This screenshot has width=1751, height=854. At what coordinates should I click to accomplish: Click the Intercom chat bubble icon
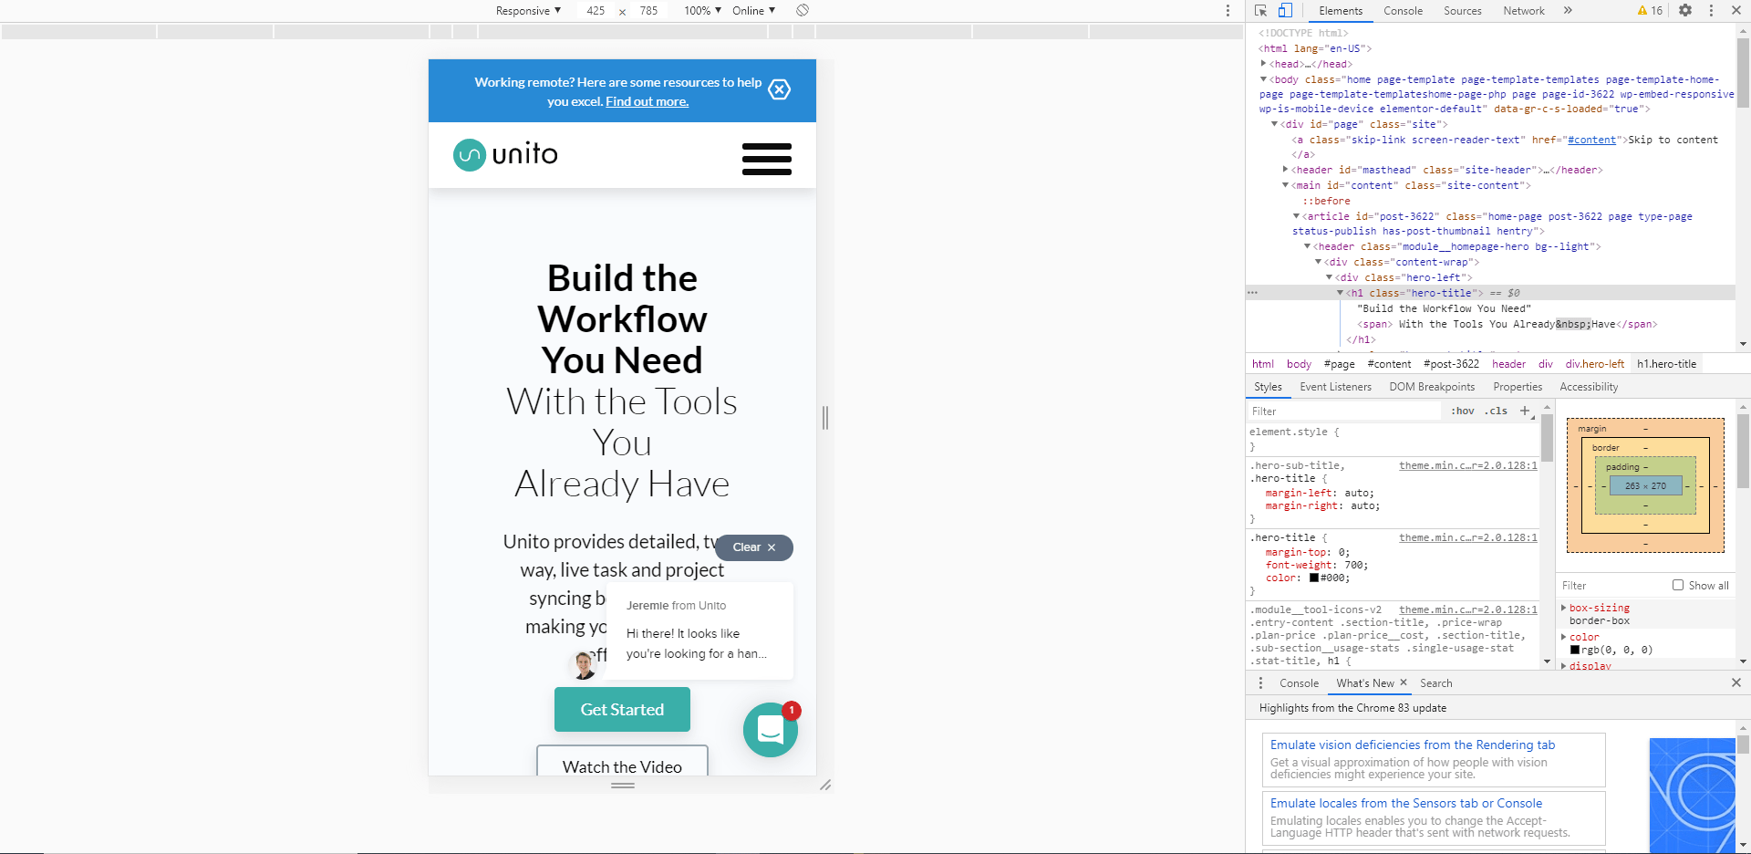click(x=771, y=730)
